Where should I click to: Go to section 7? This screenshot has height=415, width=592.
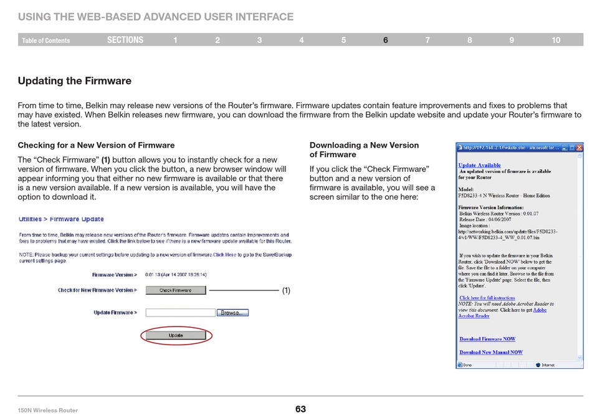pyautogui.click(x=427, y=40)
